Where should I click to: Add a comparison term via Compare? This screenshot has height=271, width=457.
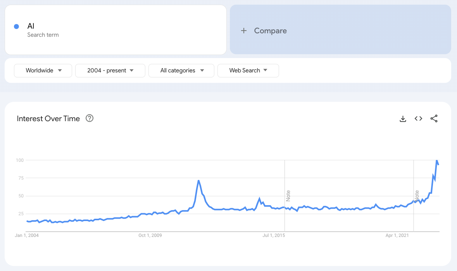pos(270,31)
